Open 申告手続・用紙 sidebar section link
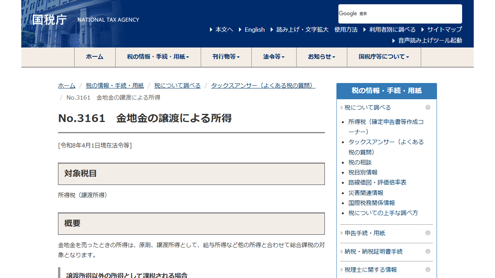Screen dimensions: 495x278 point(365,233)
